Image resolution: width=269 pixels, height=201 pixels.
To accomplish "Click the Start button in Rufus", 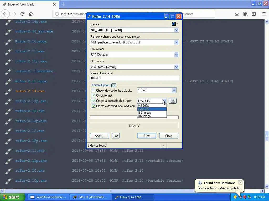I will (147, 136).
